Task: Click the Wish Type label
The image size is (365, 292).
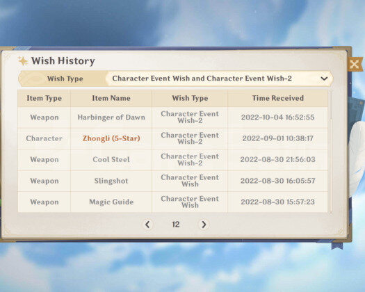Action: [65, 79]
